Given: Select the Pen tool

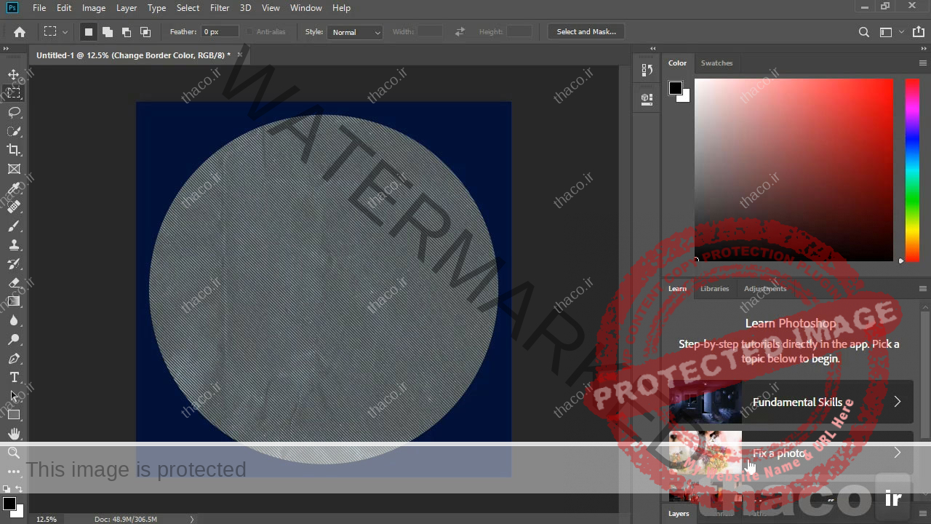Looking at the screenshot, I should [x=14, y=359].
